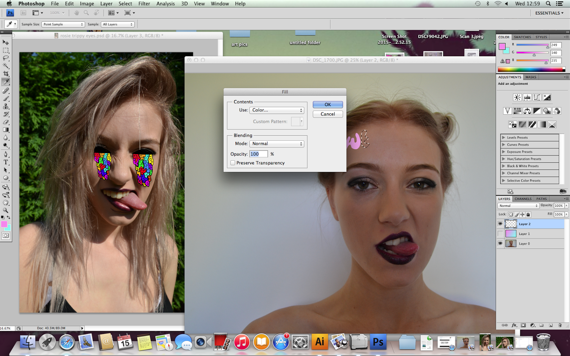Click the foreground color swatch in toolbox
This screenshot has width=570, height=356.
click(x=4, y=224)
